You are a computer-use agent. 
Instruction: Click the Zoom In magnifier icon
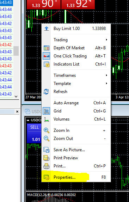[x=46, y=130]
